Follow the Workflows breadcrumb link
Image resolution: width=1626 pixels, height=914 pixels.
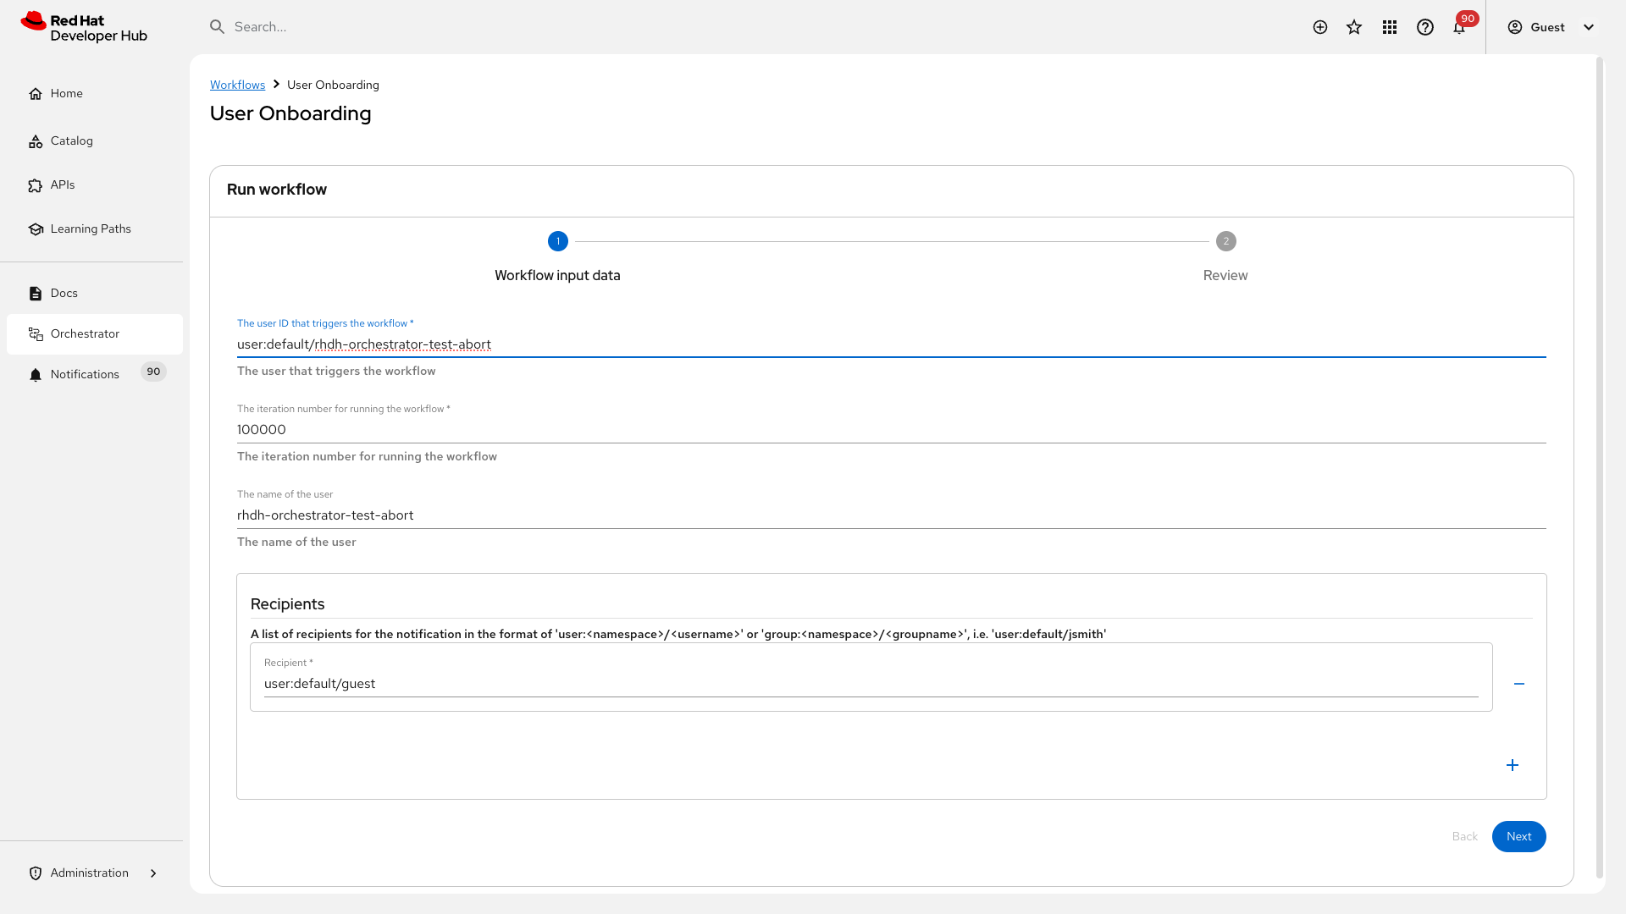[x=237, y=85]
